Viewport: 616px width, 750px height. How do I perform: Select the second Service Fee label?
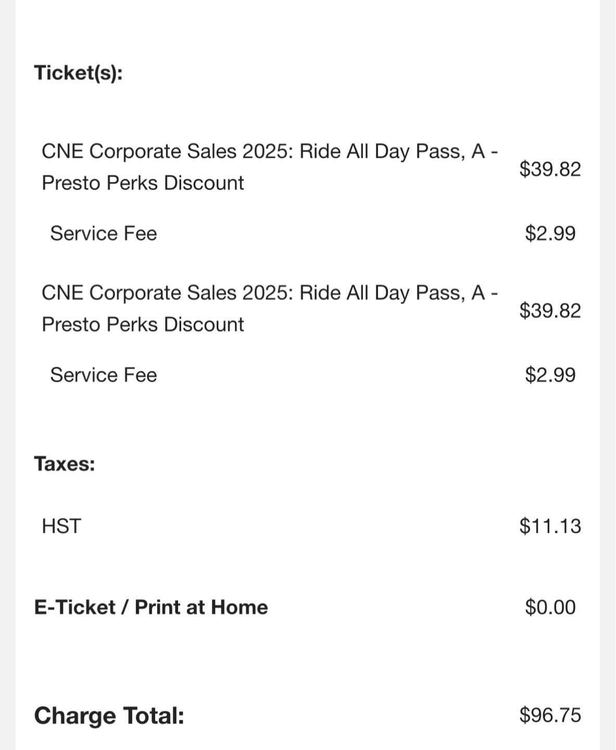pyautogui.click(x=103, y=375)
